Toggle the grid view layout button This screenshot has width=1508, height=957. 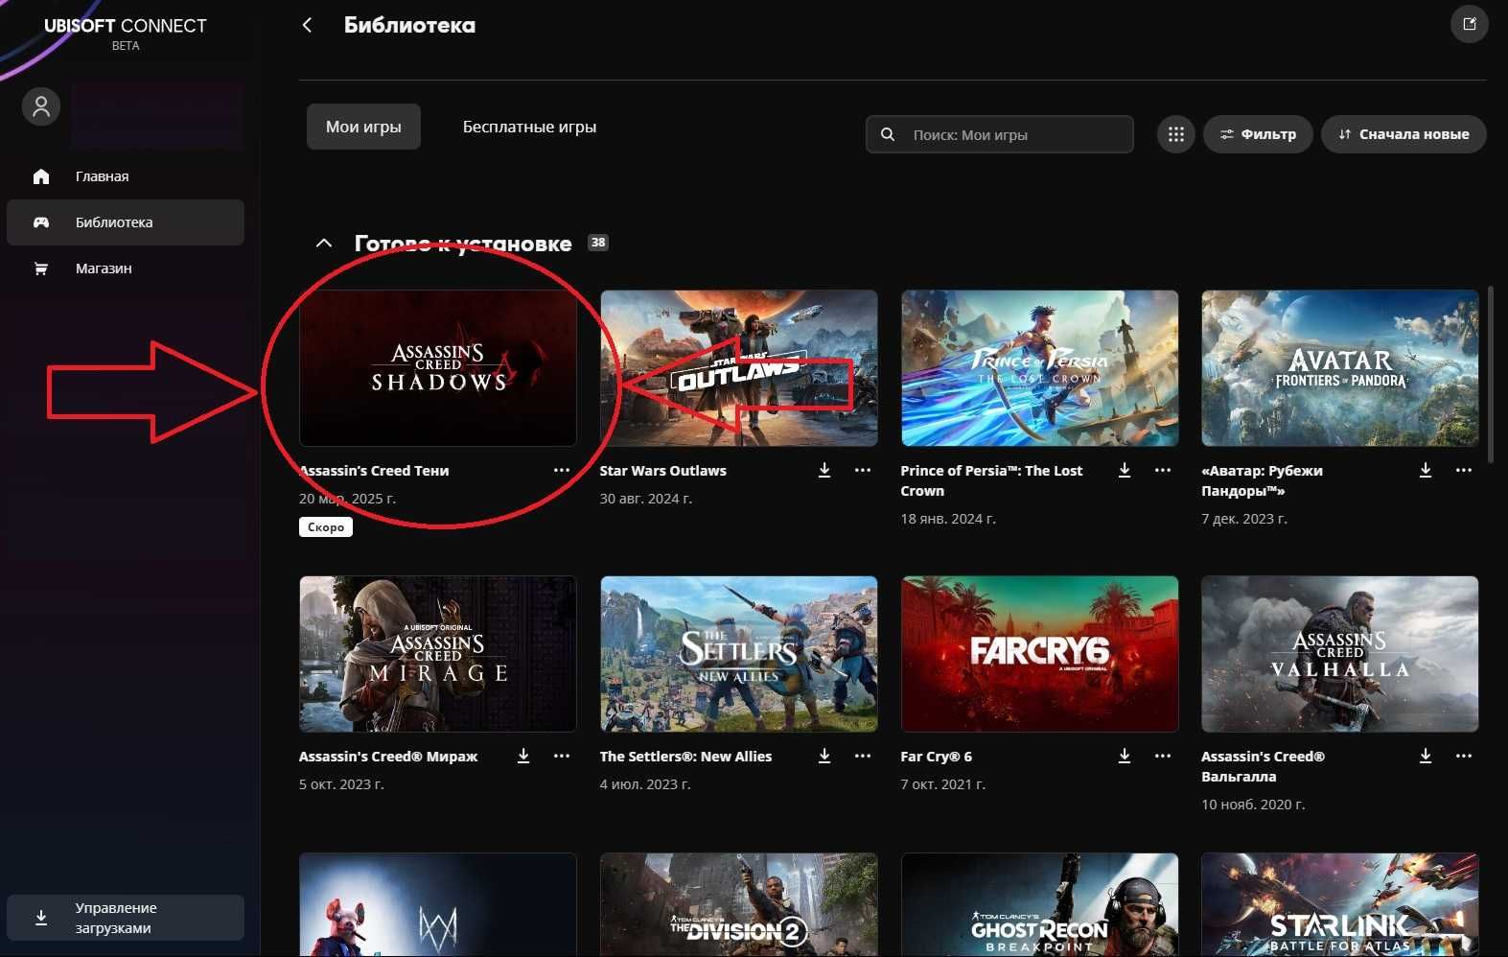pyautogui.click(x=1176, y=134)
